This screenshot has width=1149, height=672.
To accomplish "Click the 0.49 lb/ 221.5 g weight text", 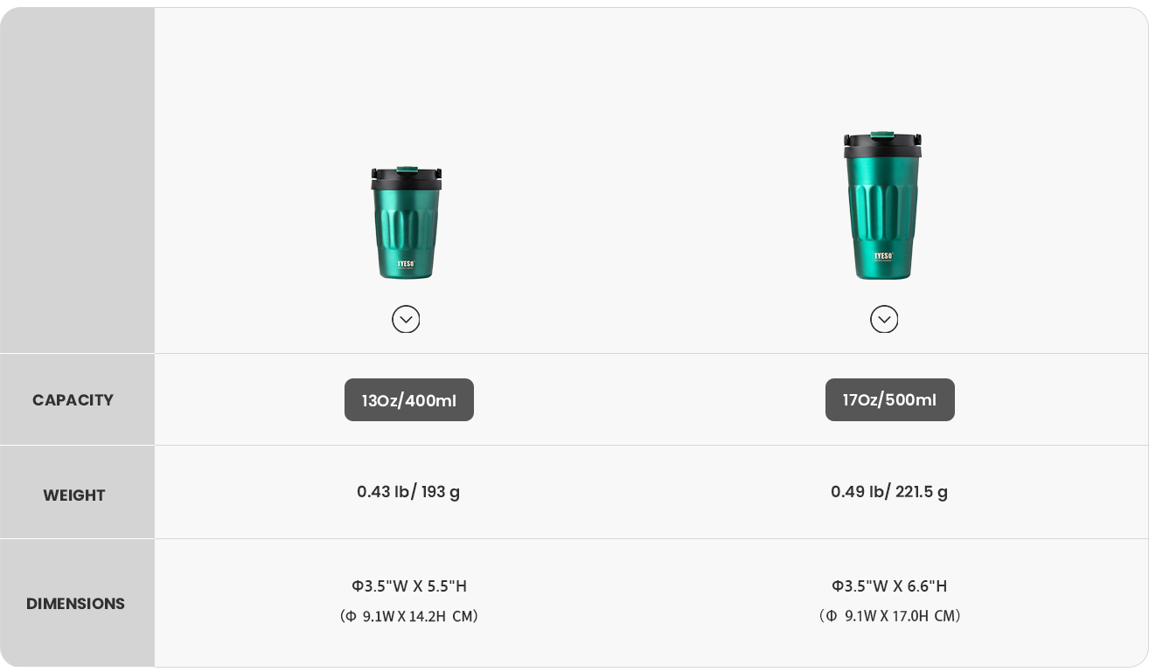I will pyautogui.click(x=889, y=492).
